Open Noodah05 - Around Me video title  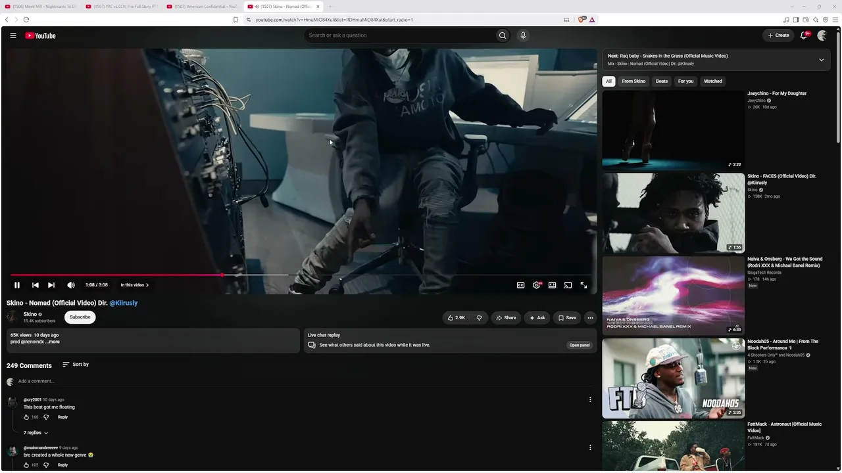click(x=783, y=344)
